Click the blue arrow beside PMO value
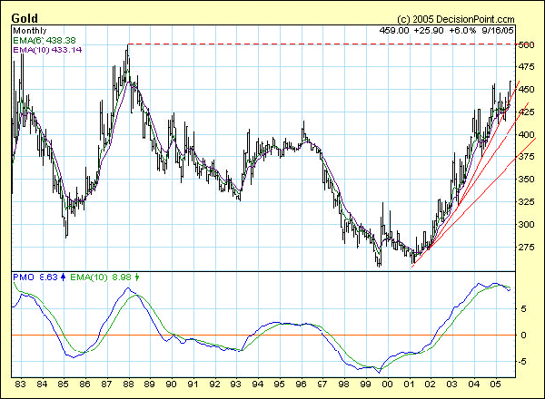545x399 pixels. coord(63,277)
